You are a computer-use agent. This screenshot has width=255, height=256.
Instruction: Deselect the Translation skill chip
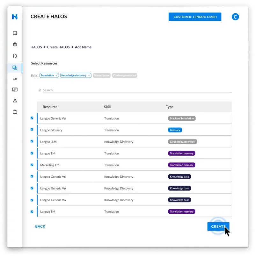tap(49, 75)
